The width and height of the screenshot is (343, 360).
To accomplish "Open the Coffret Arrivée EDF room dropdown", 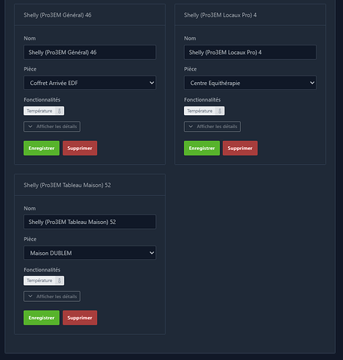I will 90,83.
